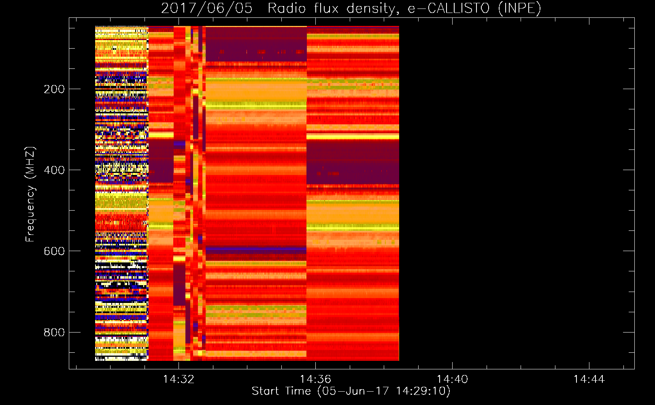Click the plot title "Radio flux density, e-CALLISTO (INPE)"
Viewport: 655px width, 405px height.
tap(404, 9)
